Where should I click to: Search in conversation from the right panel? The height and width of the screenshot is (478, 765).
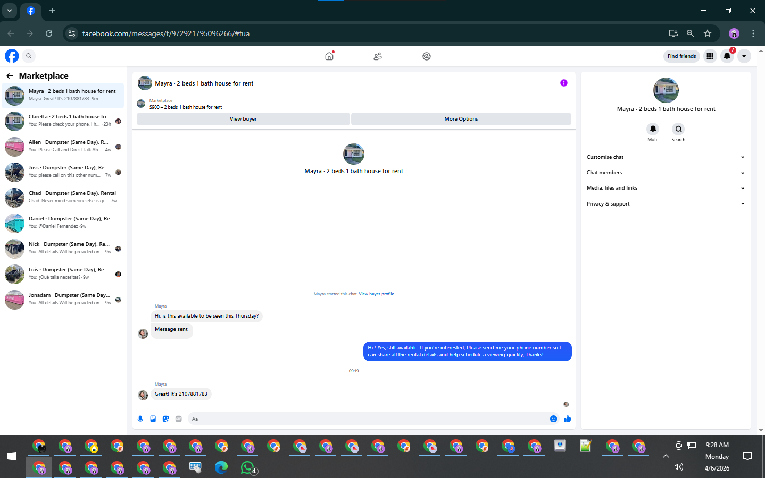click(678, 129)
